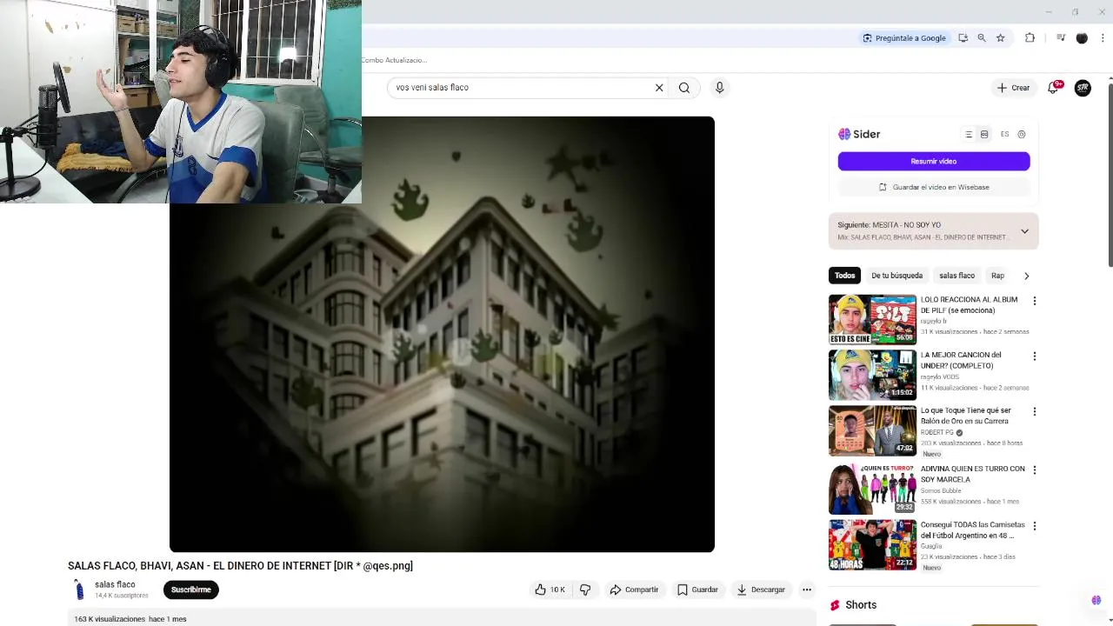Viewport: 1113px width, 626px height.
Task: Open the YouTube account avatar menu
Action: (1083, 88)
